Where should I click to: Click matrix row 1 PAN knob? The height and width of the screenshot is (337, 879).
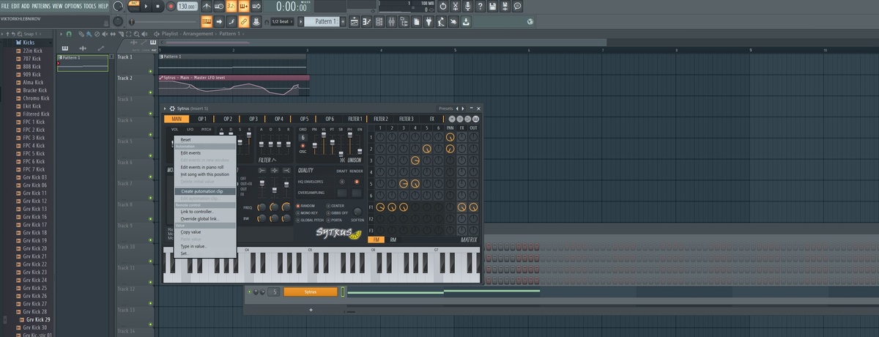450,137
